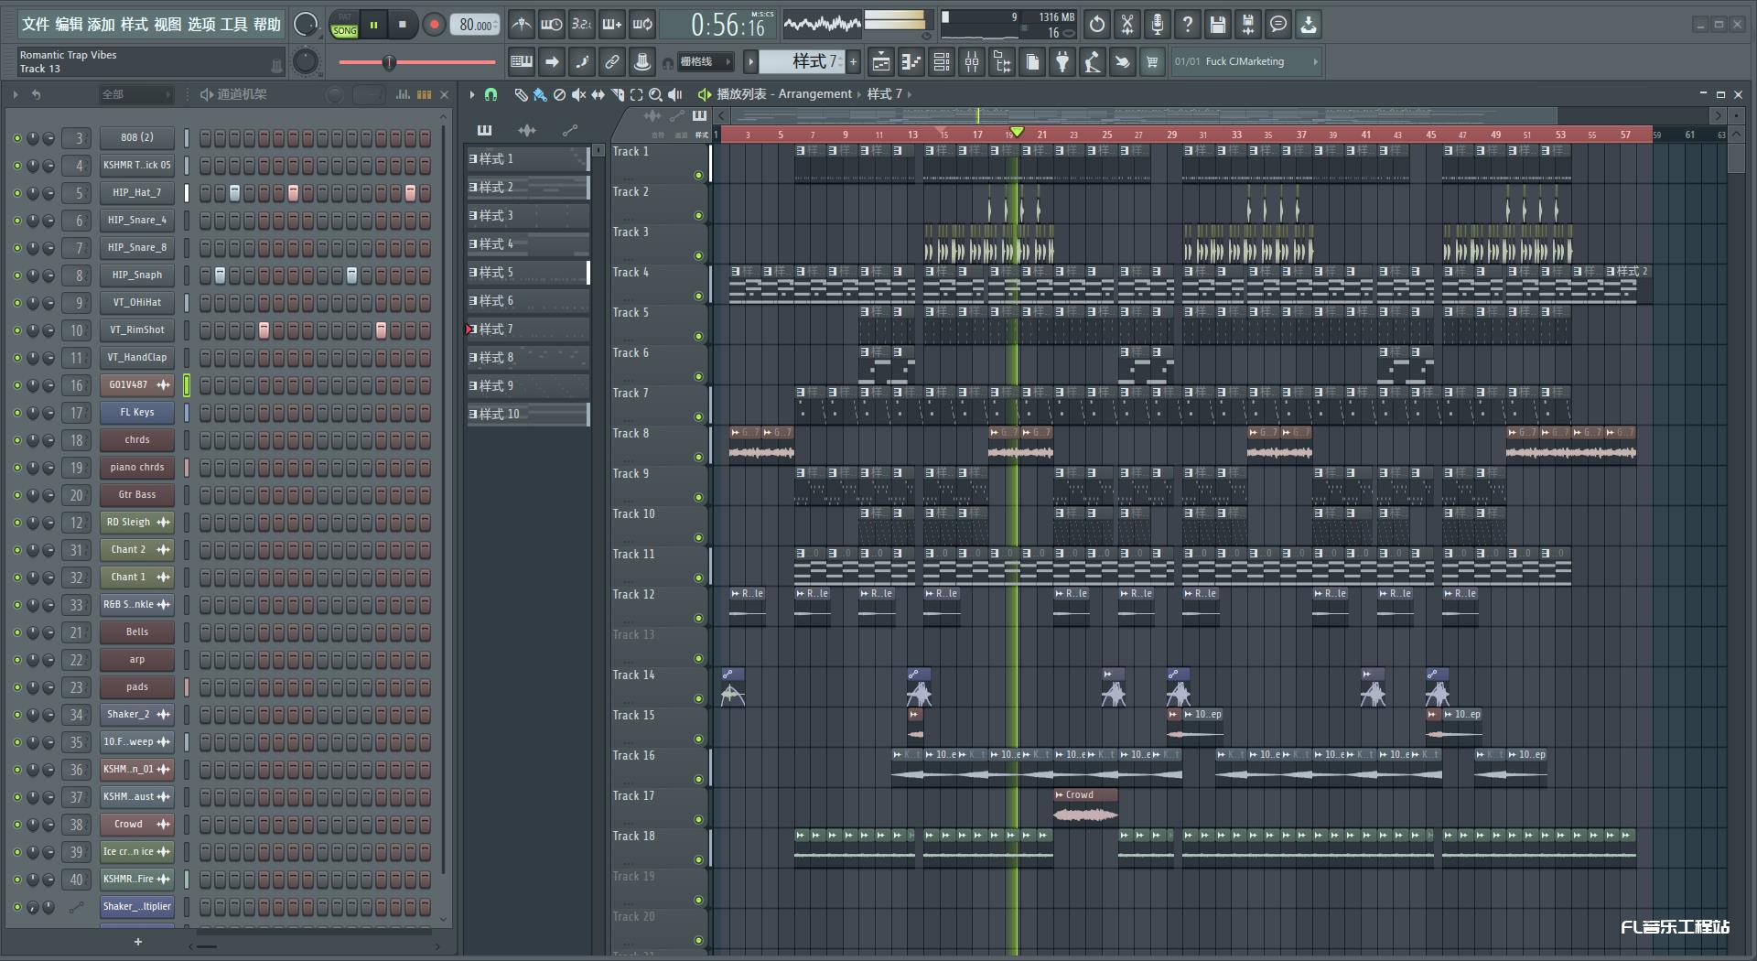
Task: Open the plugin picker plug icon
Action: (1062, 62)
